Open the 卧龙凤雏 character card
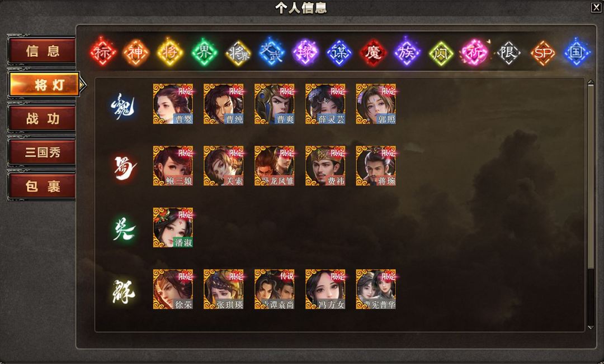604x364 pixels. point(274,166)
